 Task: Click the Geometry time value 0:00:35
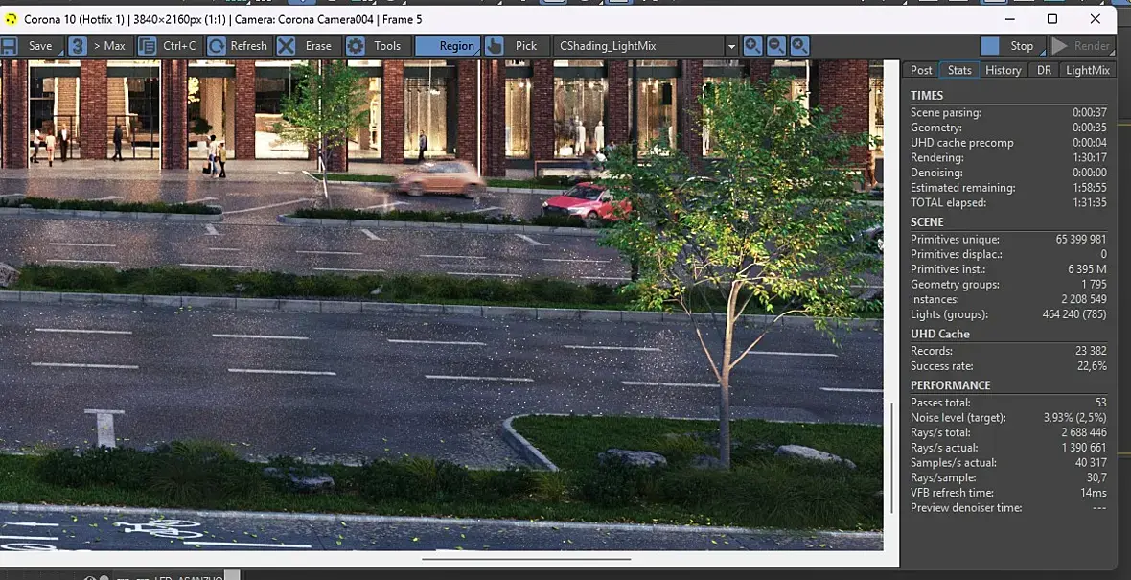click(x=1089, y=128)
